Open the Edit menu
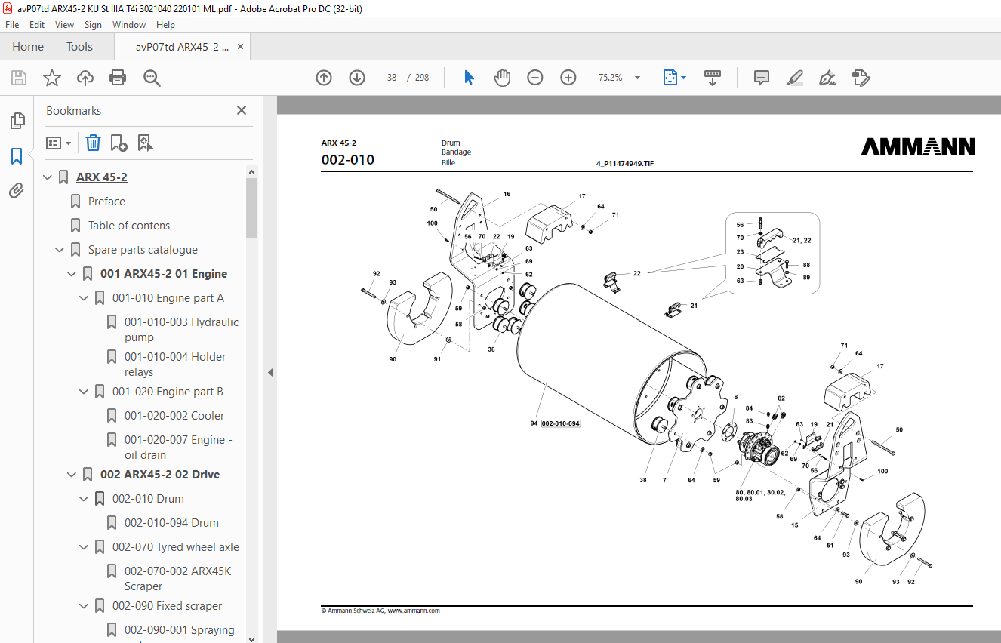The width and height of the screenshot is (1001, 643). (37, 25)
